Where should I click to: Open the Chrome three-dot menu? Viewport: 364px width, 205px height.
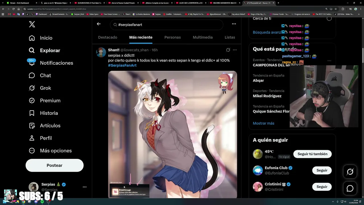tap(361, 9)
